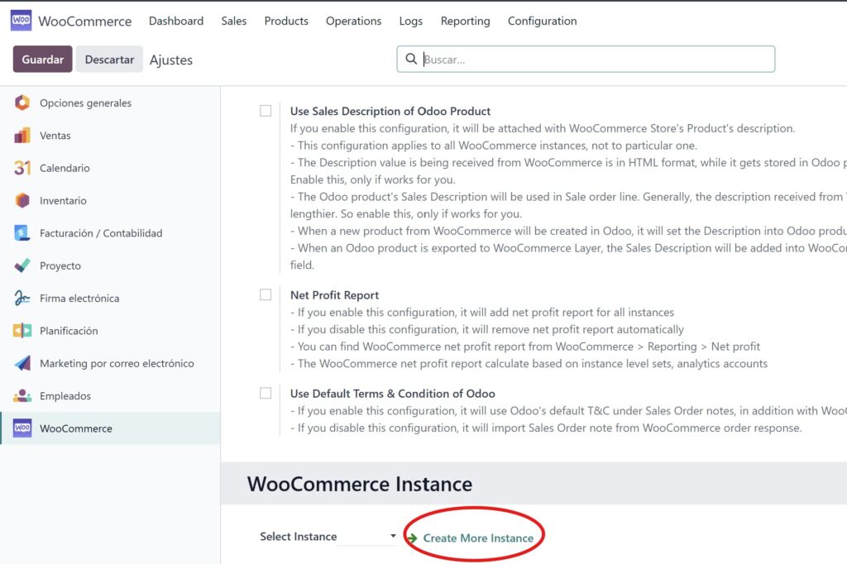This screenshot has height=564, width=847.
Task: Open the Proyecto settings icon
Action: click(22, 265)
